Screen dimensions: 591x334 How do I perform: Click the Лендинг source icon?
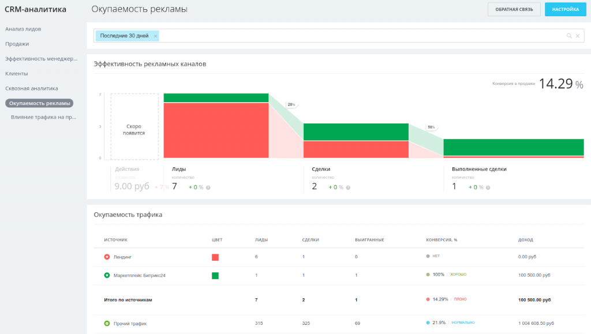[107, 257]
